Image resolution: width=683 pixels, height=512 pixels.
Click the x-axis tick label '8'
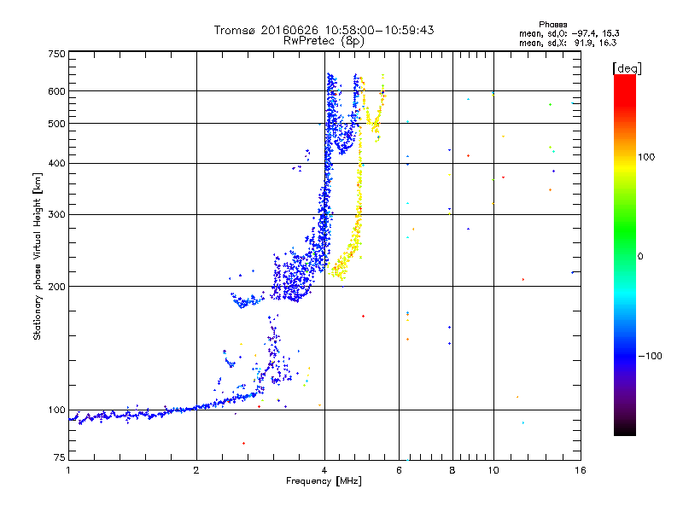pos(452,470)
